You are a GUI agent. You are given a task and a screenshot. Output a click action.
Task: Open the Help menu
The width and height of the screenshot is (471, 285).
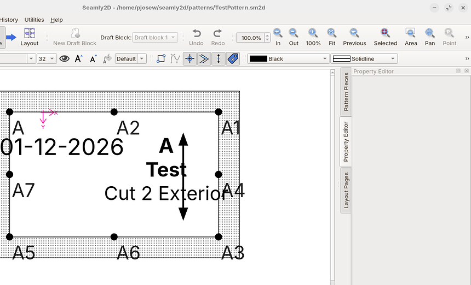click(x=56, y=20)
